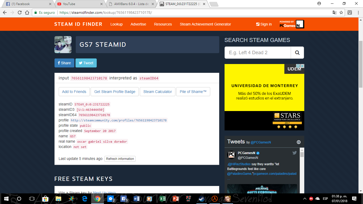Click Refresh information button
The width and height of the screenshot is (363, 204).
(120, 159)
